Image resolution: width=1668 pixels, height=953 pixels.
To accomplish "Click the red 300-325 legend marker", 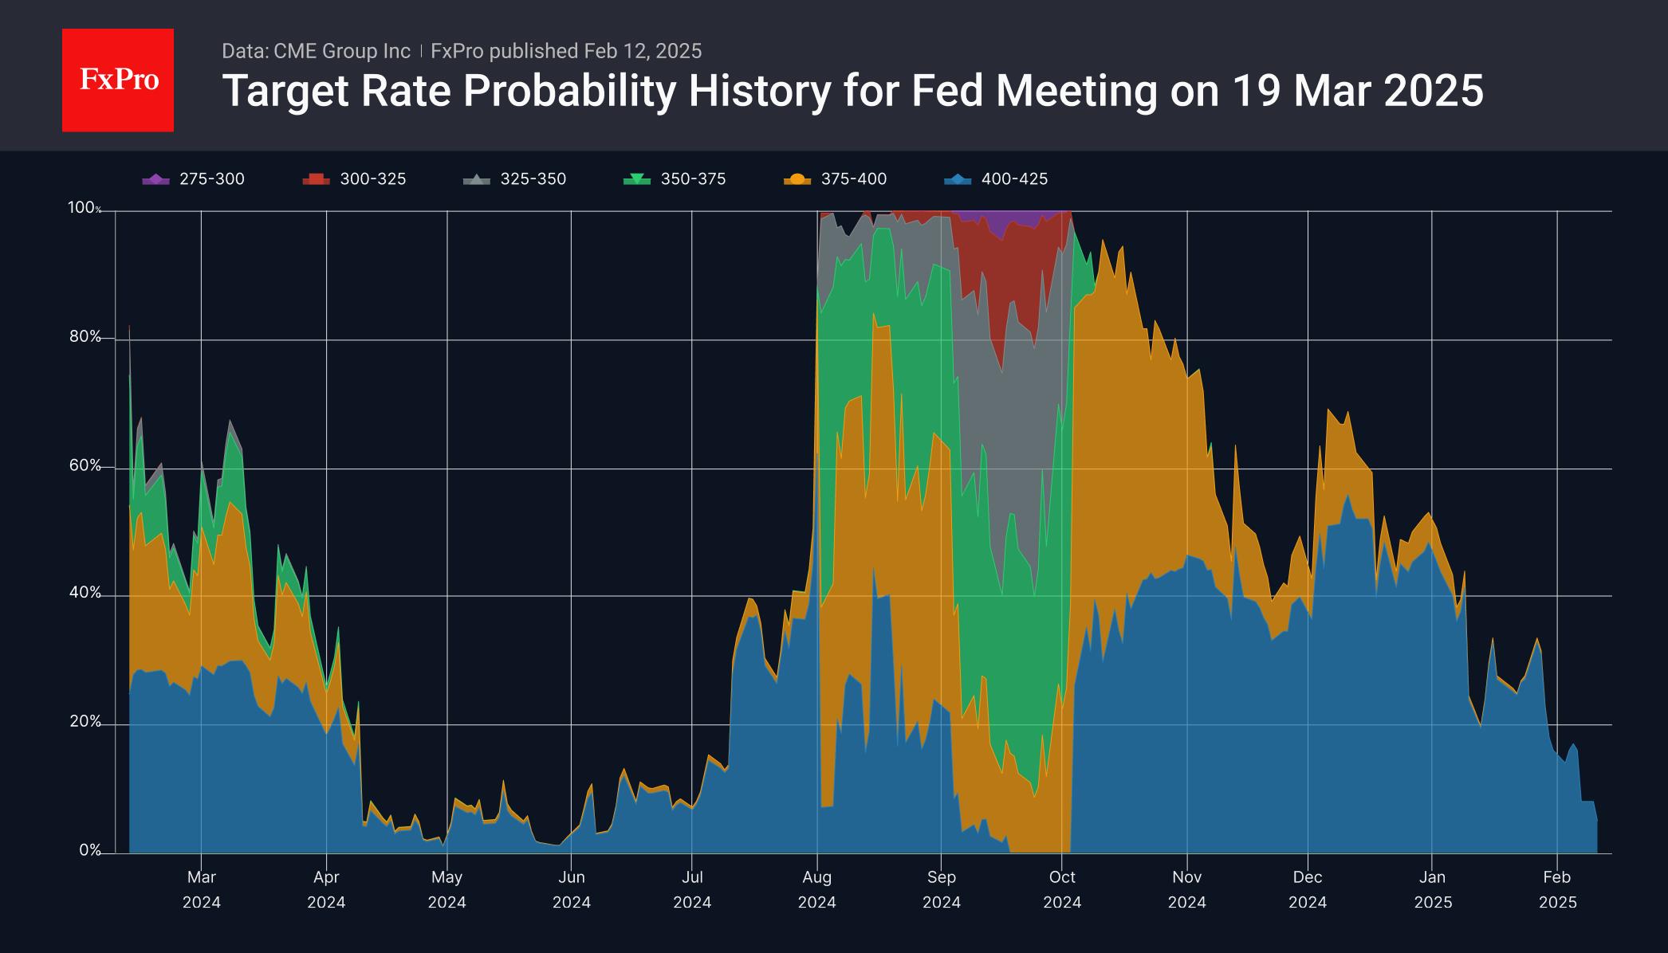I will point(316,179).
